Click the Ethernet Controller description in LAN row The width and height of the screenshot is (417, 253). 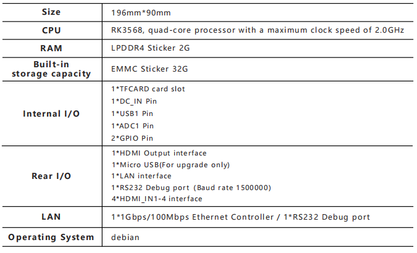(x=192, y=217)
